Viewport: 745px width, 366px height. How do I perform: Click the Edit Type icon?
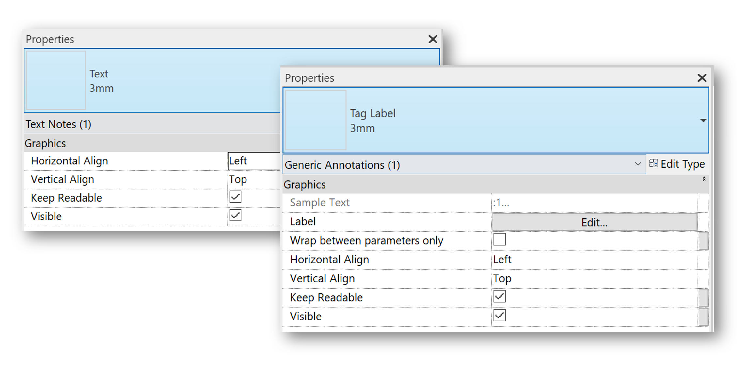[x=653, y=163]
